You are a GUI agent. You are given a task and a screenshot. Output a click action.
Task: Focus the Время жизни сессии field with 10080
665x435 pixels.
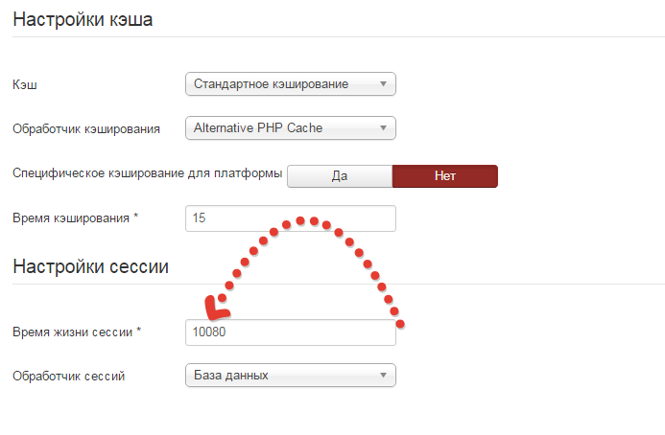click(290, 332)
